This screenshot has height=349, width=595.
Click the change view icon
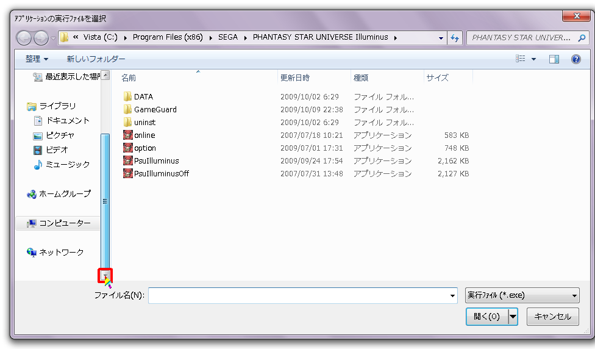(x=520, y=59)
